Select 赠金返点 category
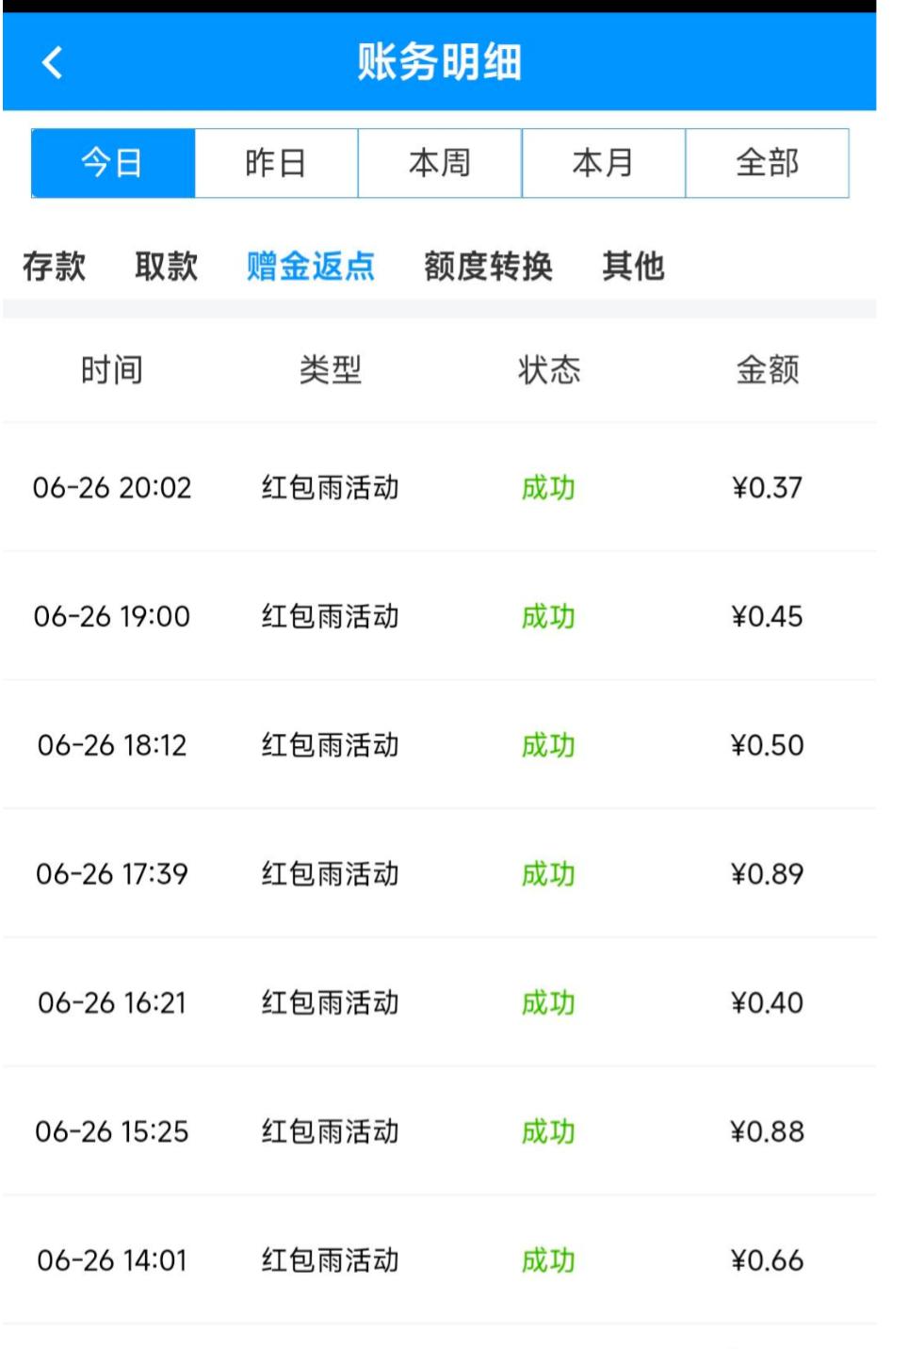Viewport: 908px width, 1349px height. tap(311, 267)
